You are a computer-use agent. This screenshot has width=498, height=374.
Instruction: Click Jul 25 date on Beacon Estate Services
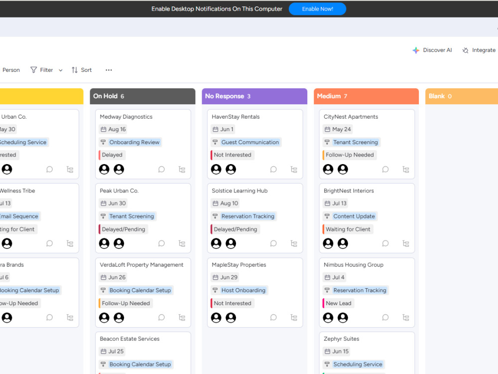[113, 351]
